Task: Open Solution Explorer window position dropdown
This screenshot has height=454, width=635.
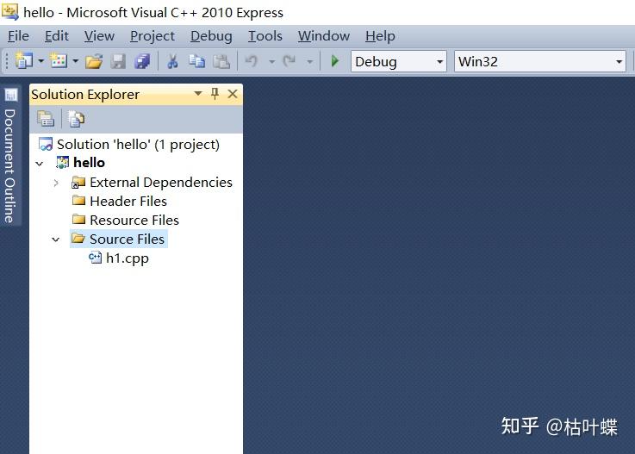Action: point(198,94)
